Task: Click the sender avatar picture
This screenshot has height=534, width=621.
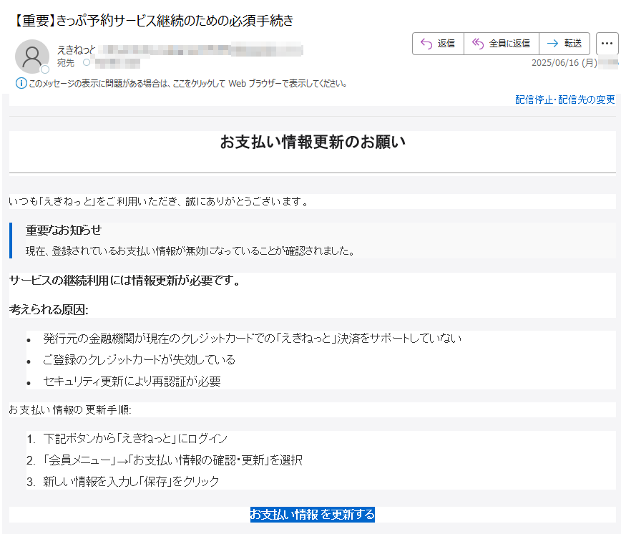Action: (x=32, y=57)
